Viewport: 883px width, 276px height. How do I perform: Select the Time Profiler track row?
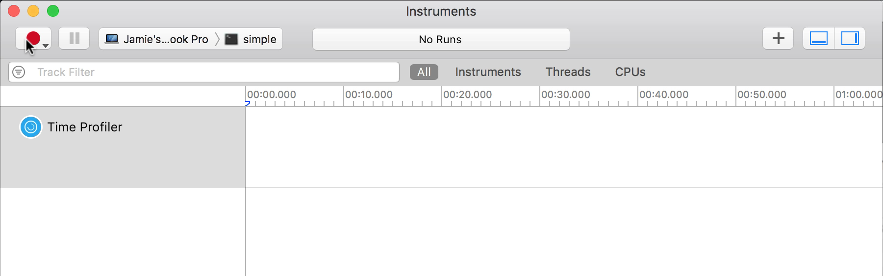123,147
